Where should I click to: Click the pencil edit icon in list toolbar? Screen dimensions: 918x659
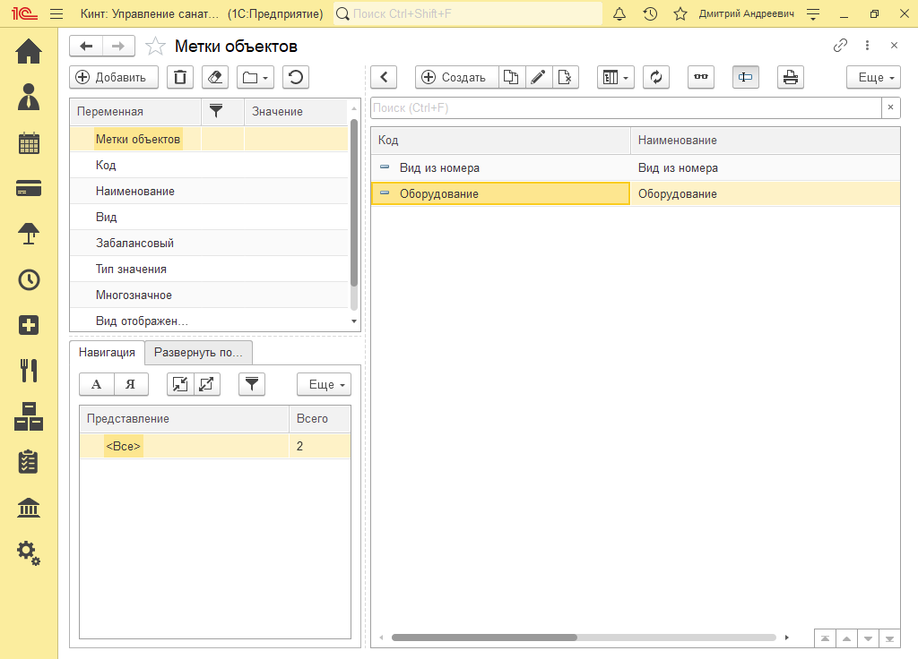coord(538,77)
